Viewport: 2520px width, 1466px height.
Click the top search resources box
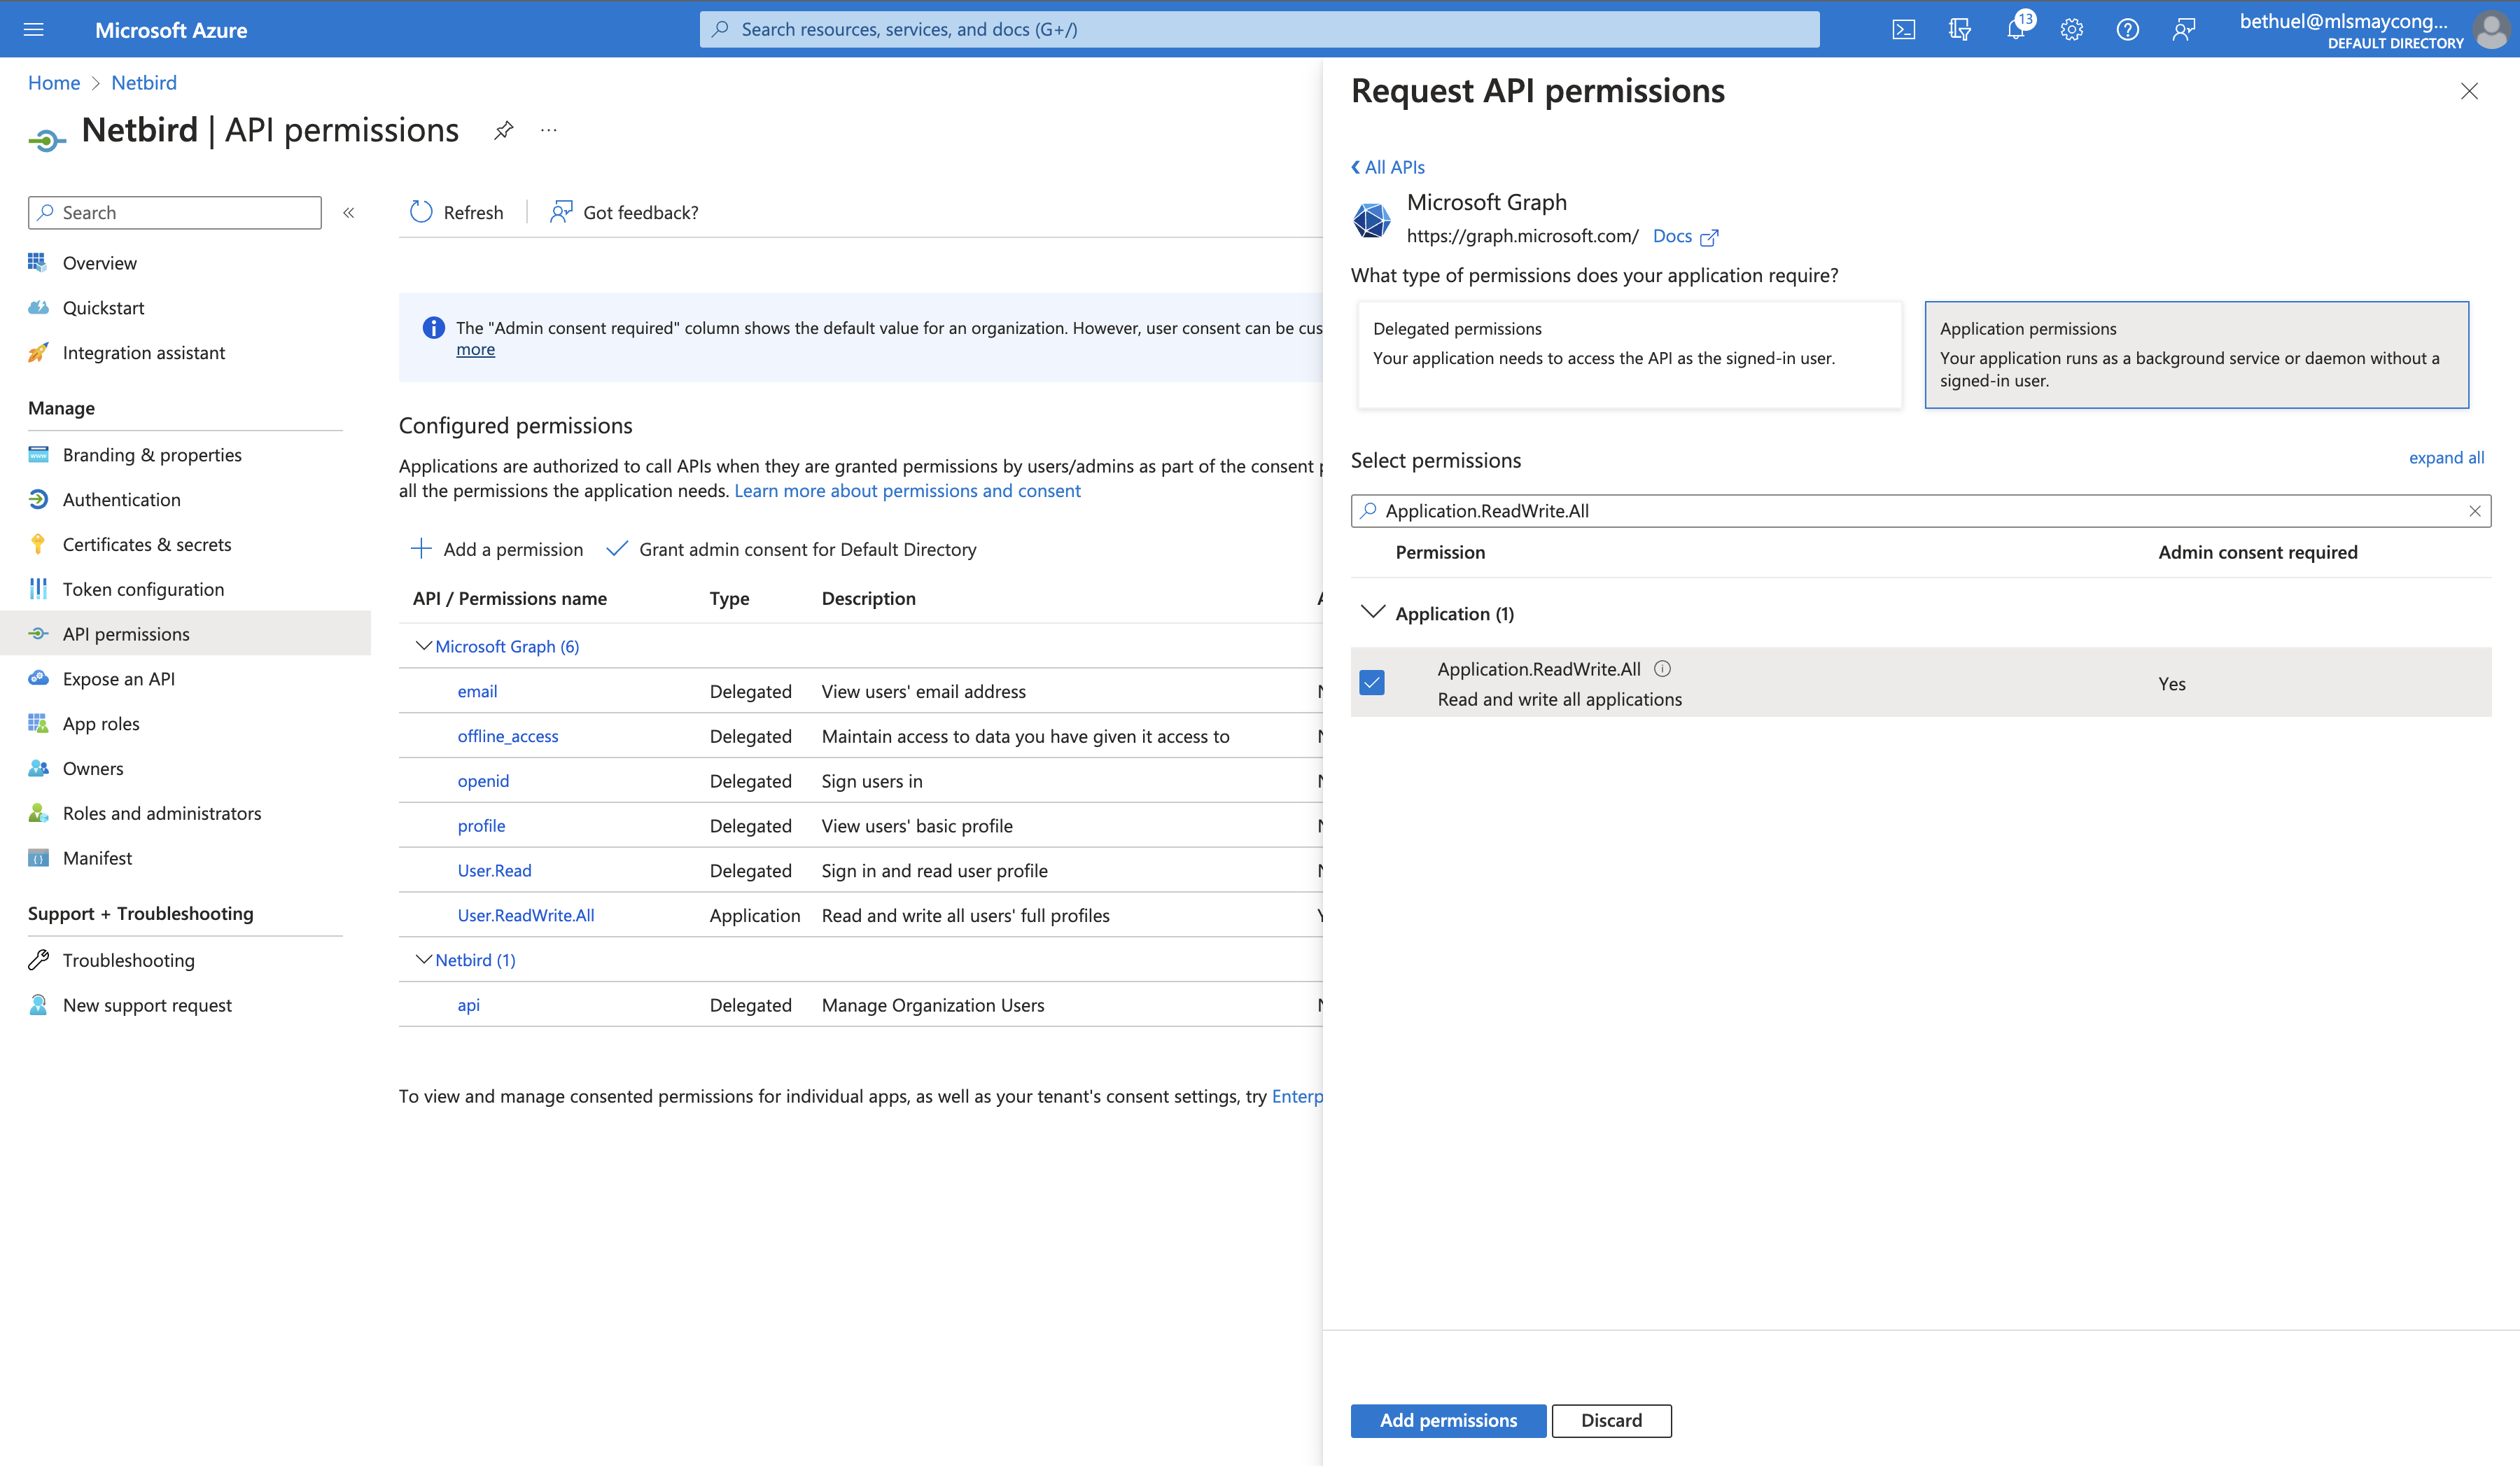[x=1259, y=30]
